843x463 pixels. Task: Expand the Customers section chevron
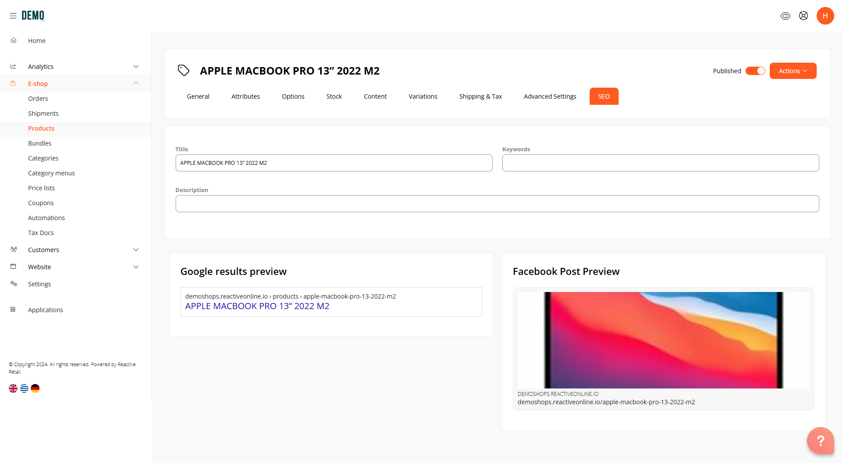pos(136,249)
